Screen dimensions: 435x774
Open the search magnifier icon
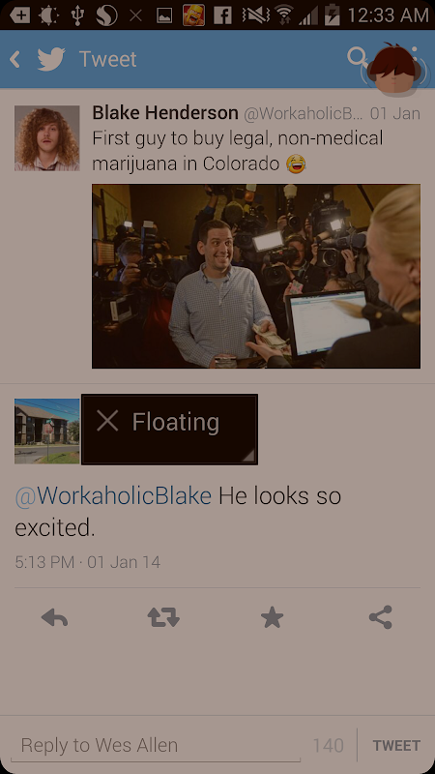(357, 56)
